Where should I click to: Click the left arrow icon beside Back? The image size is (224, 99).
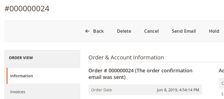click(x=87, y=31)
